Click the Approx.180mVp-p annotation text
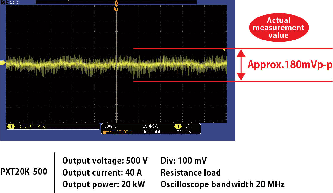The image size is (333, 193). [x=290, y=65]
